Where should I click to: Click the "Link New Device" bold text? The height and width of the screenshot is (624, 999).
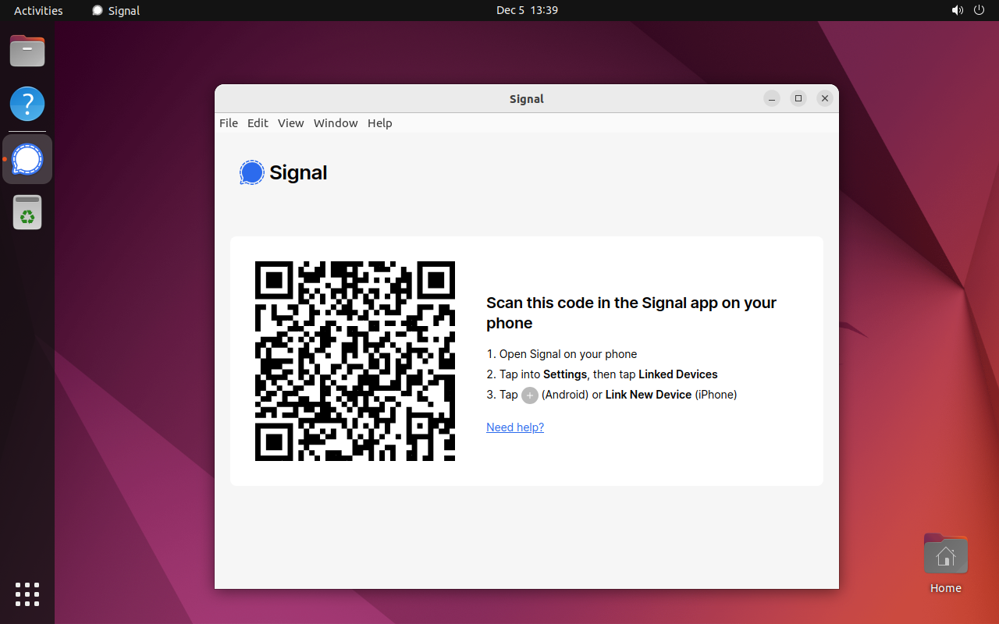[649, 395]
